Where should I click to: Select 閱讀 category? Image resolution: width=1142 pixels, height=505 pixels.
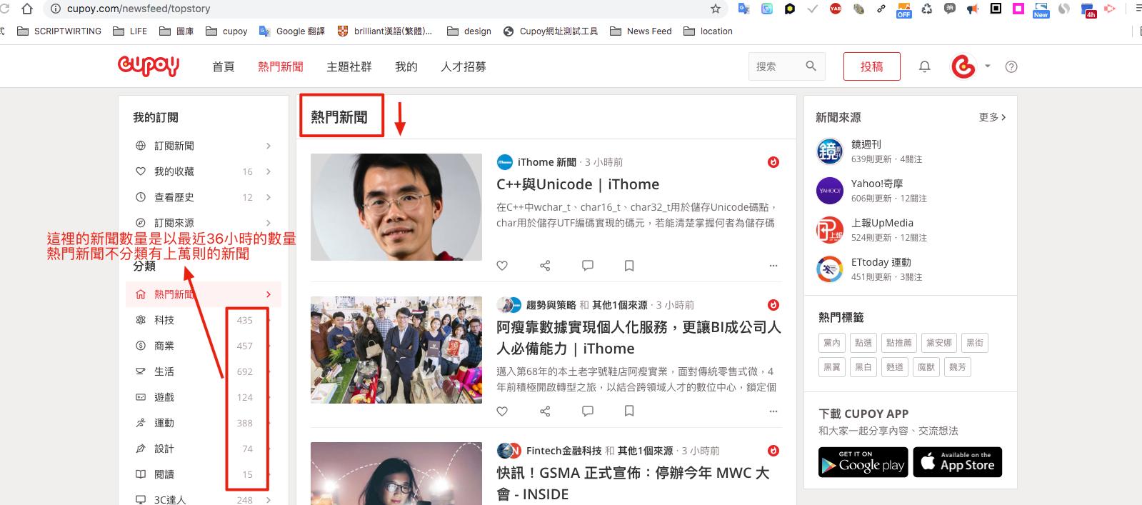204,474
